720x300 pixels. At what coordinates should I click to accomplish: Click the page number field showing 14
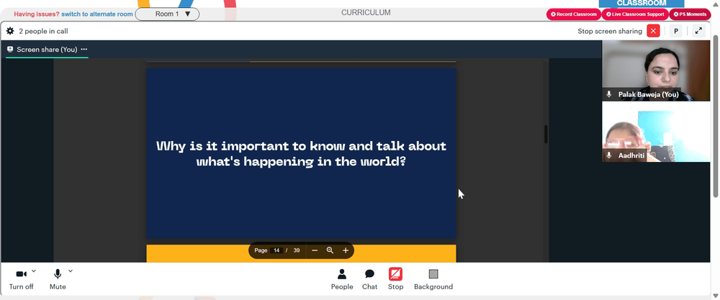click(x=276, y=250)
